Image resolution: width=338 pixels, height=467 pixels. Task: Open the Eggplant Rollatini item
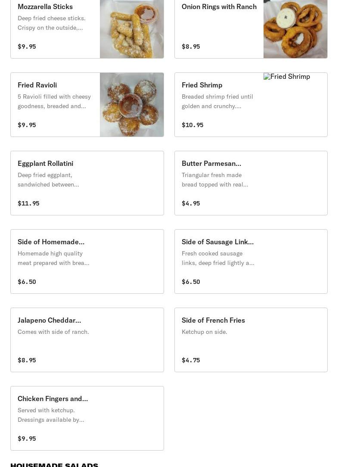pos(45,163)
